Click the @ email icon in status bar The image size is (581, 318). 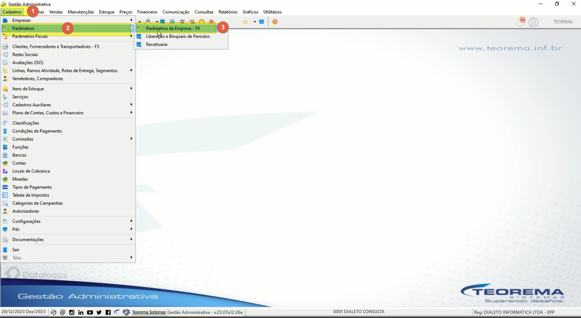pyautogui.click(x=63, y=312)
